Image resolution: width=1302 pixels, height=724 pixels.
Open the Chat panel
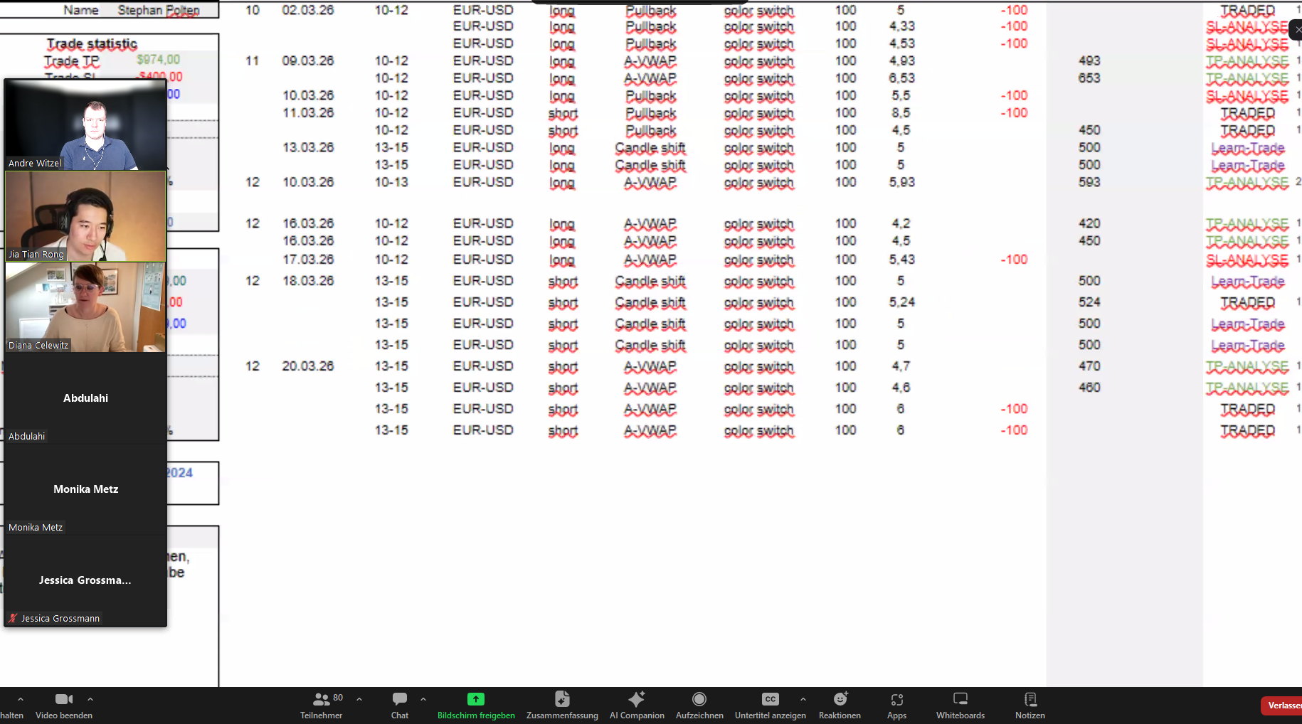[399, 705]
